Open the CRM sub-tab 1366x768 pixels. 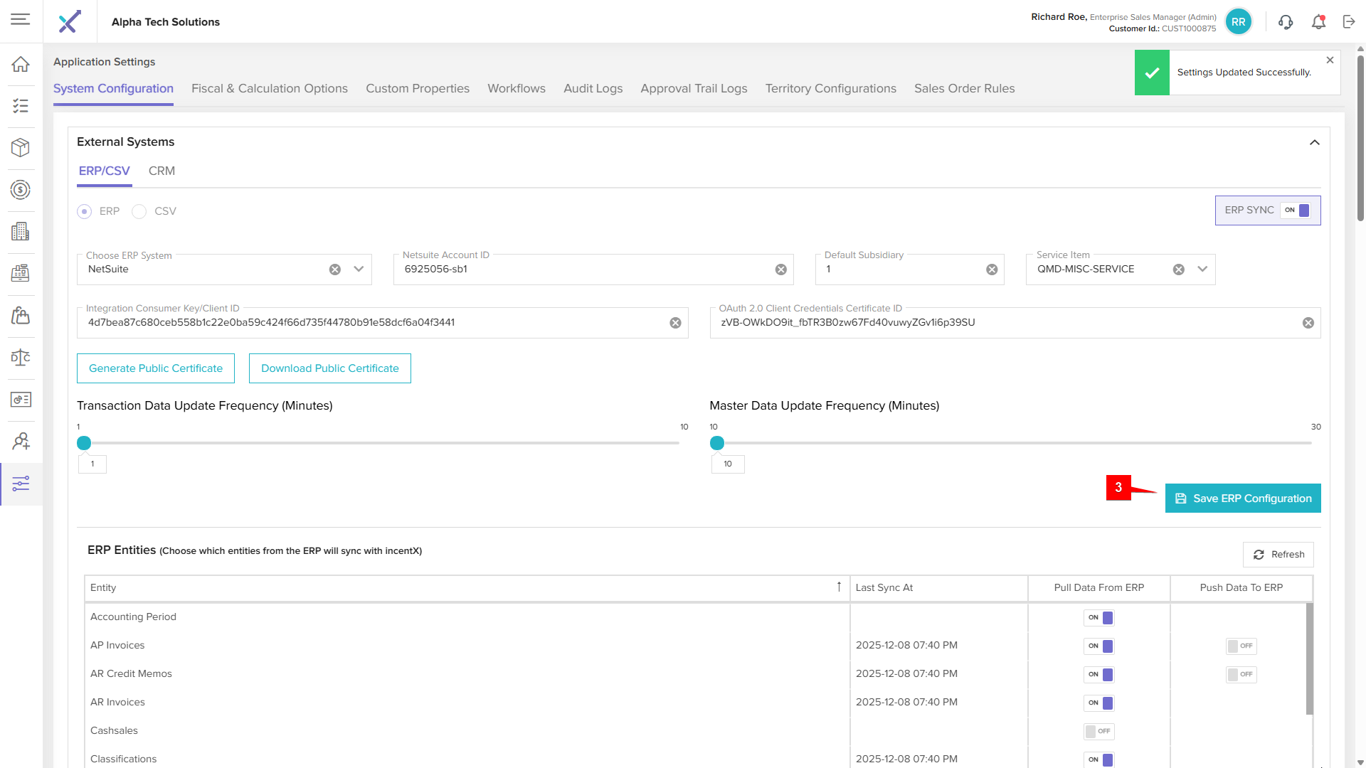pos(162,171)
